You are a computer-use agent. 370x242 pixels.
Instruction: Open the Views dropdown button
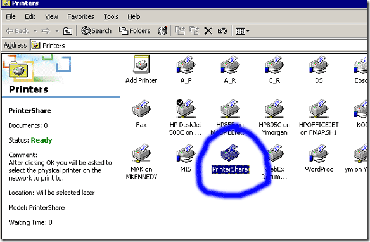coord(243,31)
